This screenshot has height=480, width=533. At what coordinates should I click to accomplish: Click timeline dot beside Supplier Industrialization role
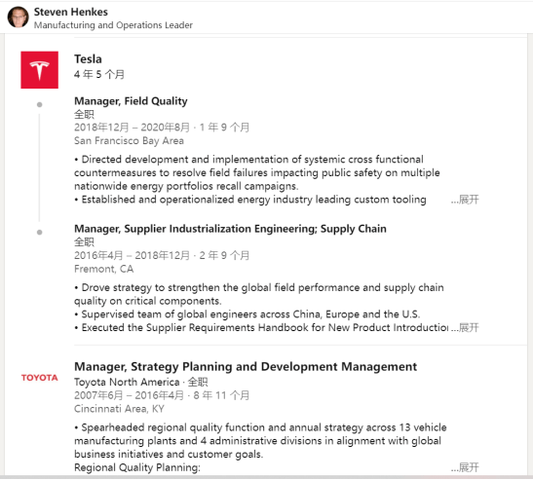[x=39, y=233]
